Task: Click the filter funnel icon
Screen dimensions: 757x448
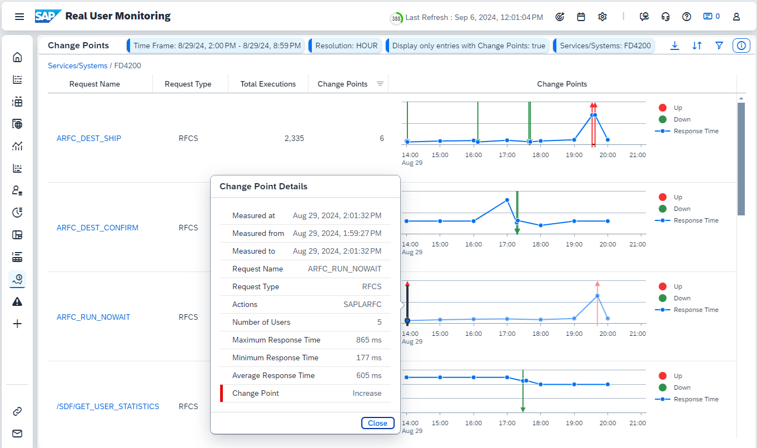Action: click(x=719, y=46)
